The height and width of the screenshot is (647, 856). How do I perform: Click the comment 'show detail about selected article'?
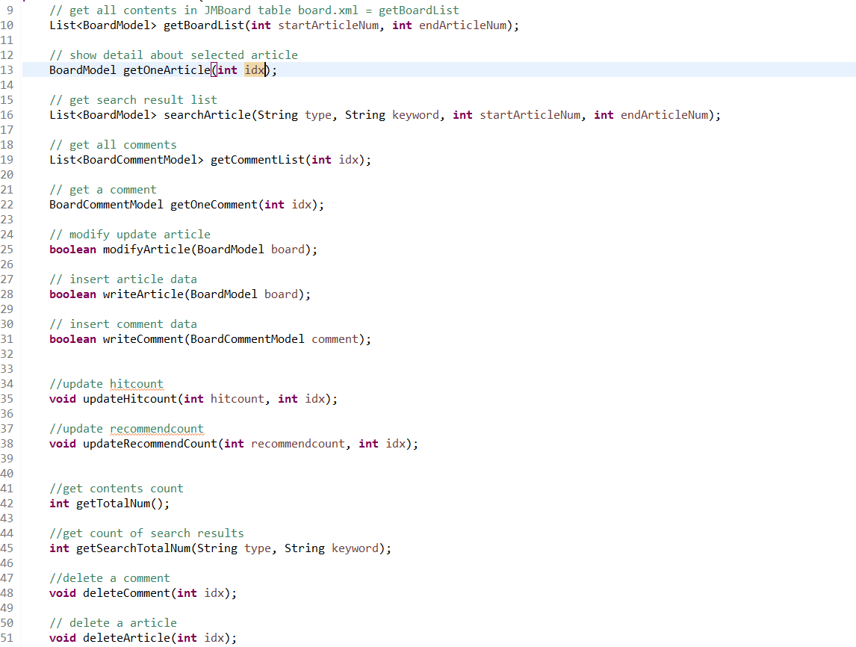pyautogui.click(x=173, y=56)
